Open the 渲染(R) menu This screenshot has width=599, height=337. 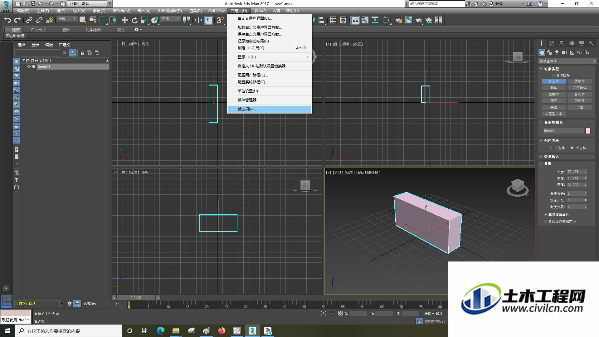(x=195, y=11)
